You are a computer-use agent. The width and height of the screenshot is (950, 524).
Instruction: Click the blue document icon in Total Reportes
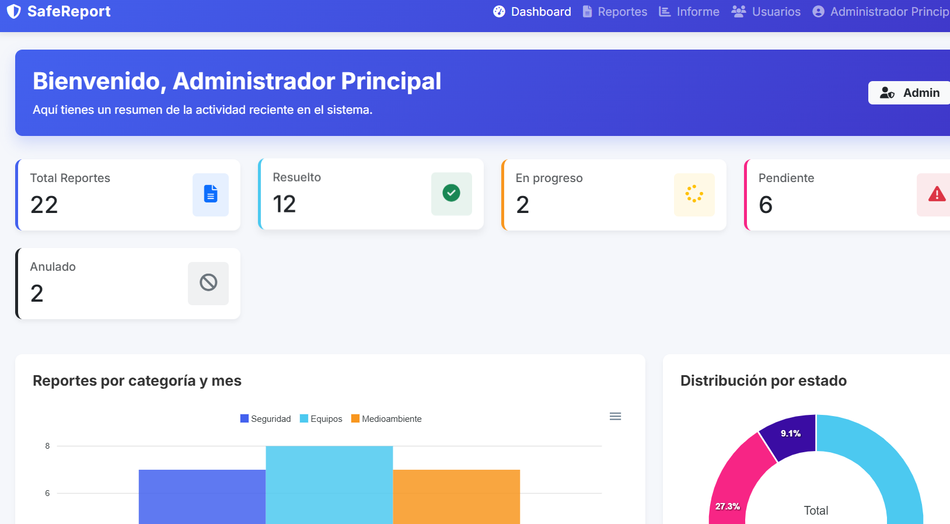211,194
